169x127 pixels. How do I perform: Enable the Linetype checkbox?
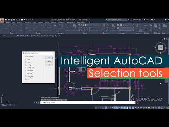(26, 65)
